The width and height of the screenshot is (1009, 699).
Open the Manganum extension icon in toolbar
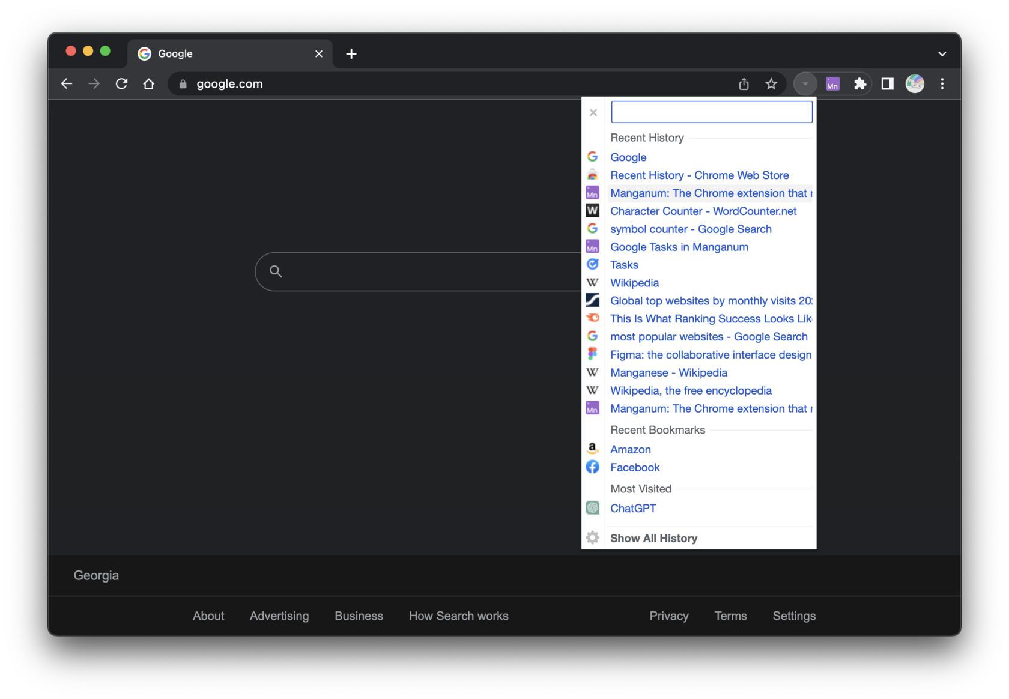point(832,84)
